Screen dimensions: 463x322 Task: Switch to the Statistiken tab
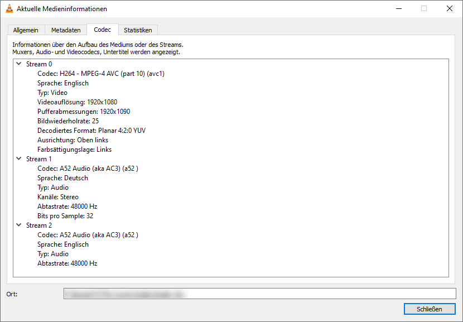(138, 30)
